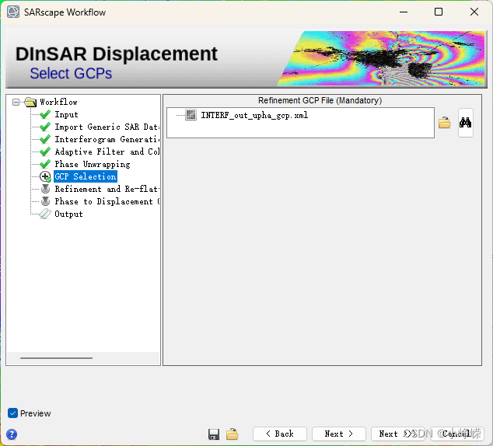The image size is (493, 446).
Task: Select the Output workflow step
Action: click(x=69, y=214)
